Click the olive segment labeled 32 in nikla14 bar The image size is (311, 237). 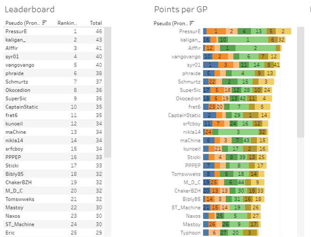tap(262, 132)
